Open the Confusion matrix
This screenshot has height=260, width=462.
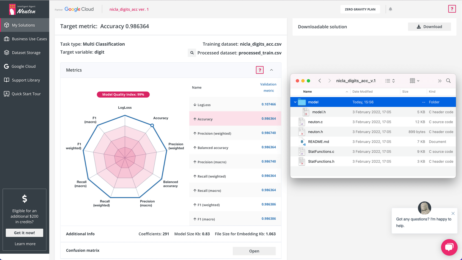[x=254, y=251]
